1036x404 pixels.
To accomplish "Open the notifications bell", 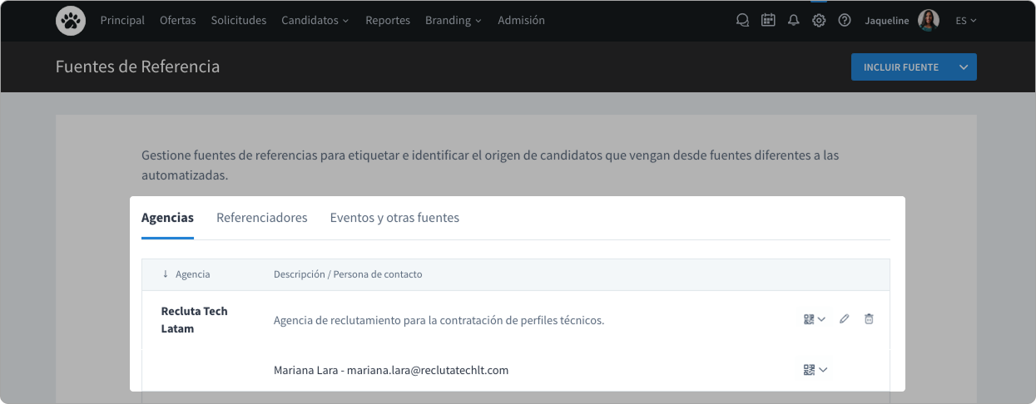I will [x=793, y=21].
